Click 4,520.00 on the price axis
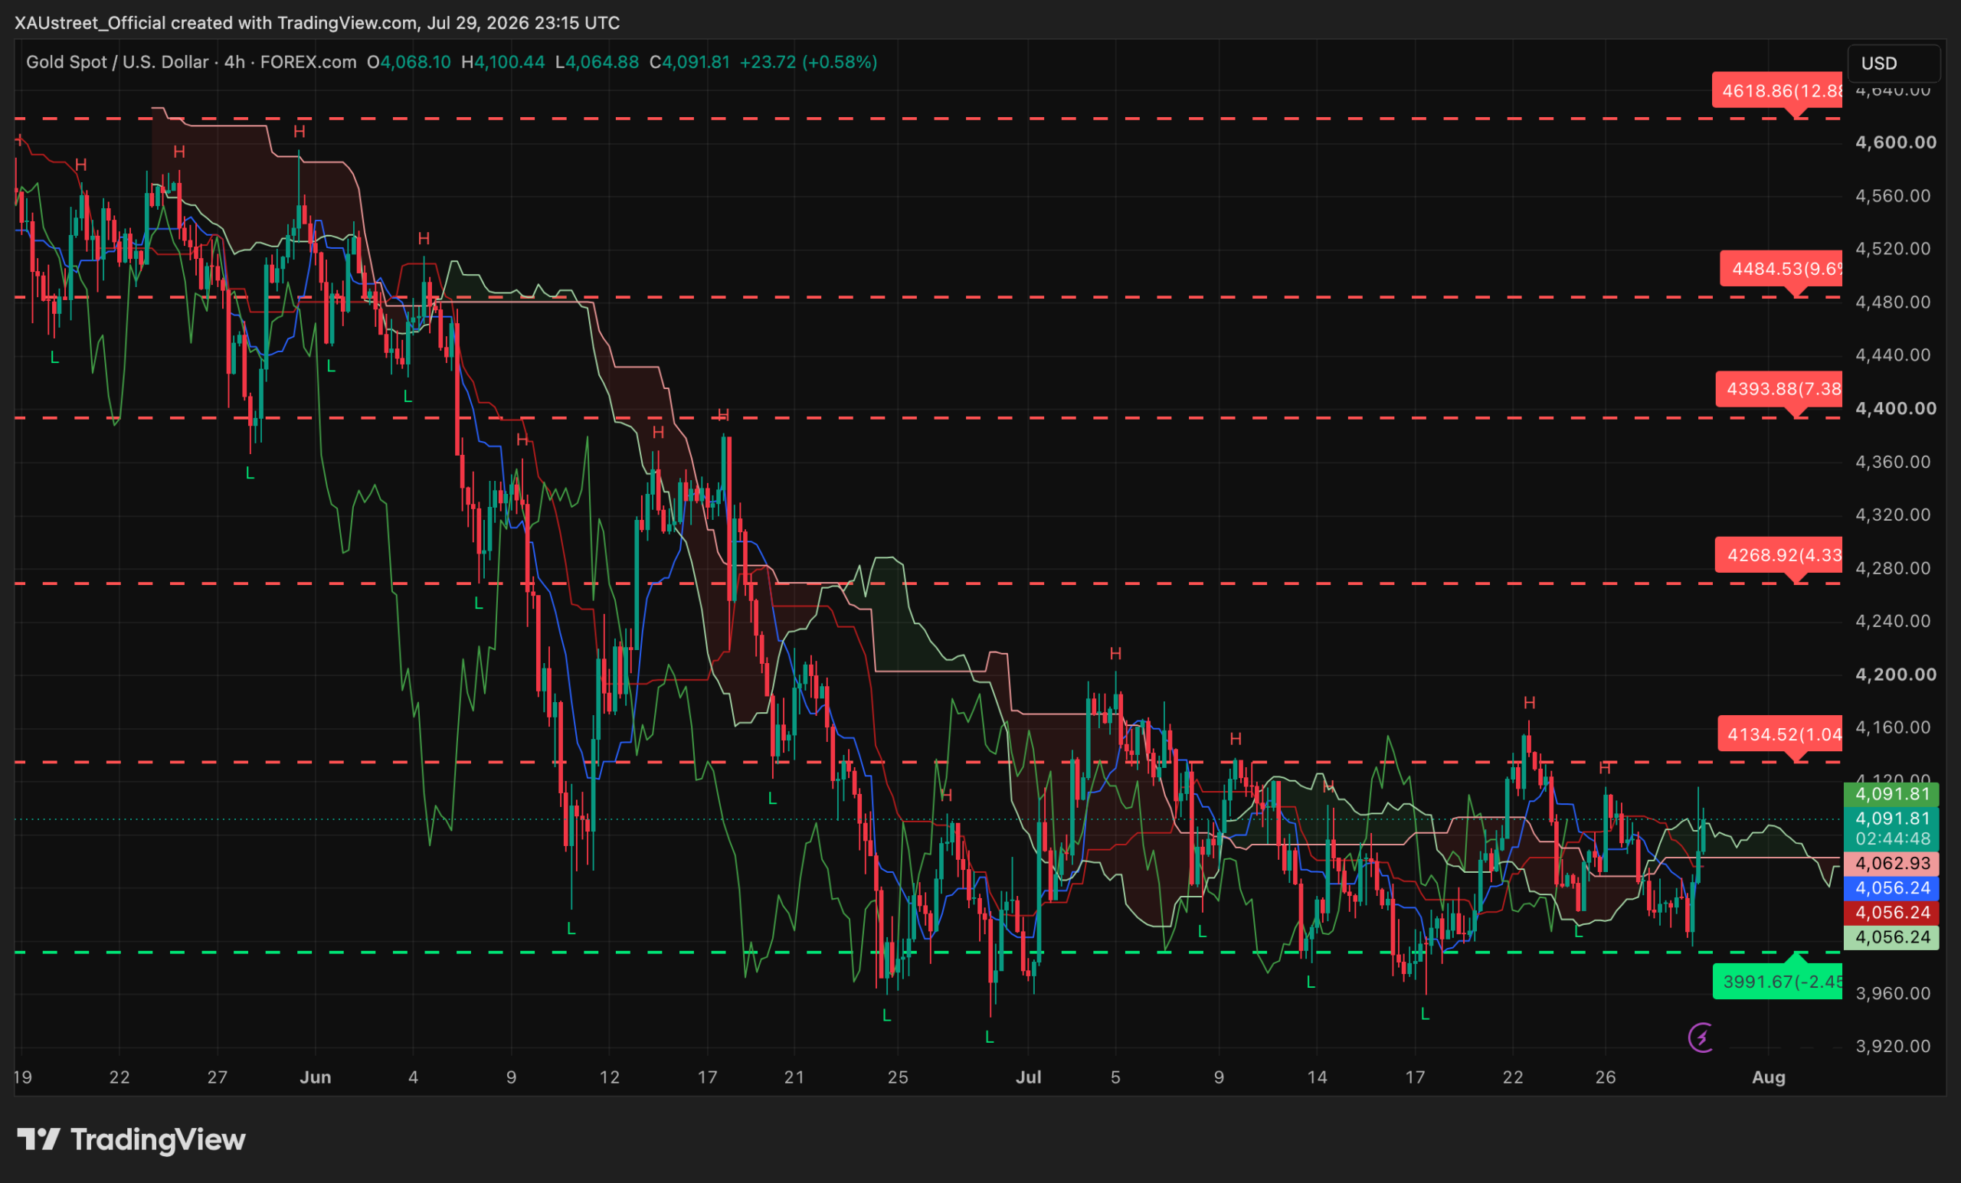Viewport: 1961px width, 1183px height. [1893, 249]
